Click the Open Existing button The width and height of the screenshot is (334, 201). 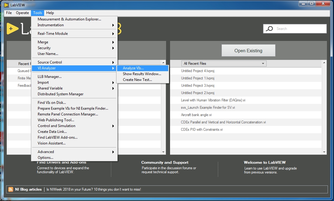pyautogui.click(x=249, y=50)
